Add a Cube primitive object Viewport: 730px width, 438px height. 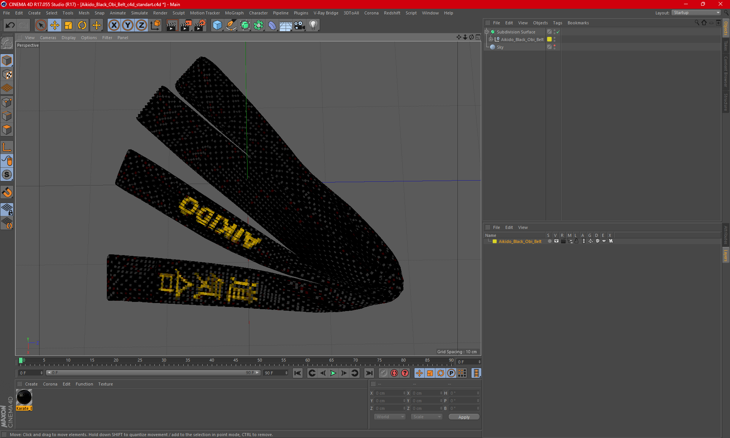coord(217,25)
